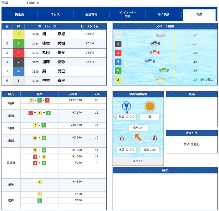Click the 3連単 payout ¥137,030
Viewport: 219px width, 211px height.
coord(75,100)
